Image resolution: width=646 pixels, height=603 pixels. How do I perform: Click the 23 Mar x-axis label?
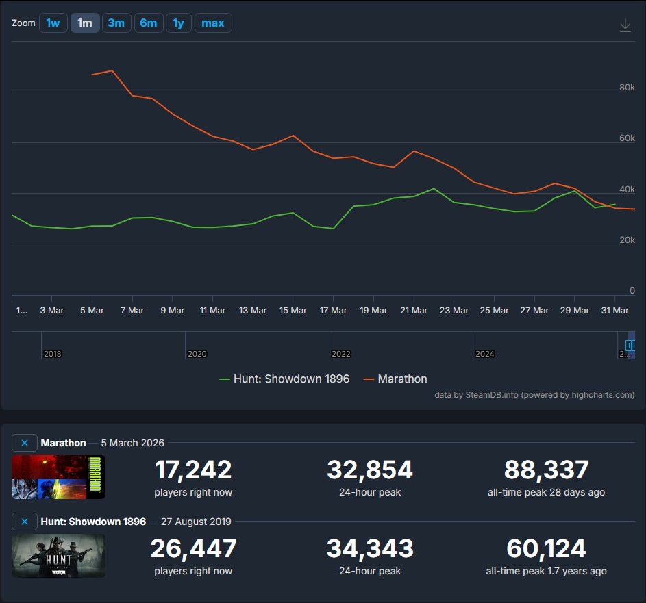pos(454,310)
